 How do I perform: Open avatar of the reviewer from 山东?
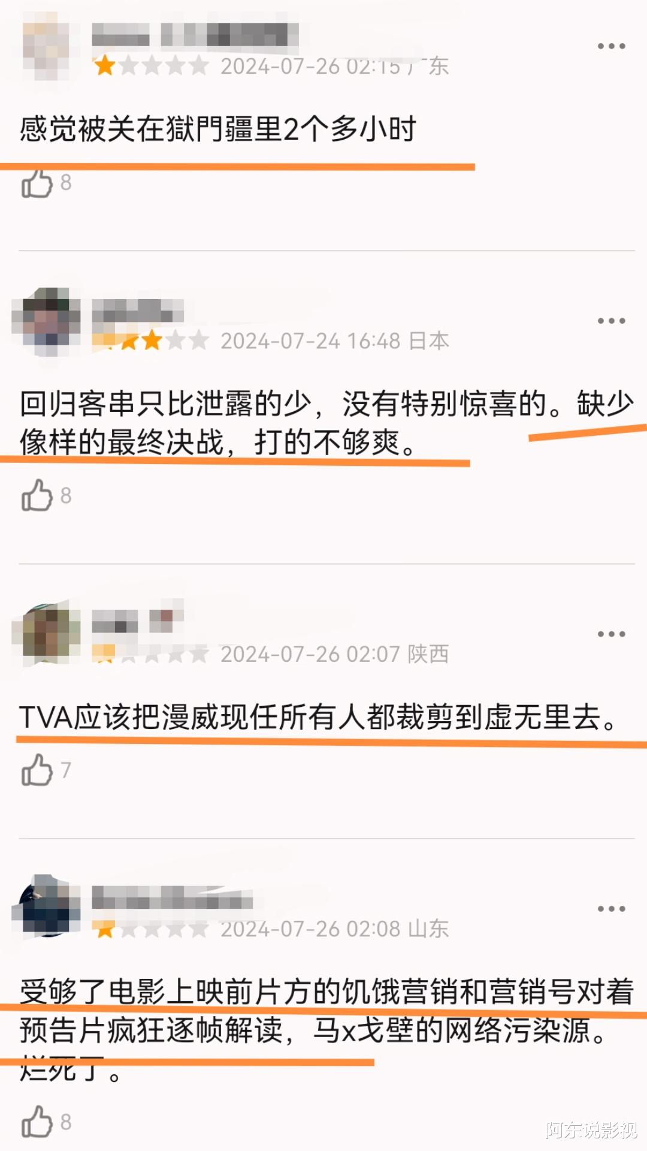[46, 906]
